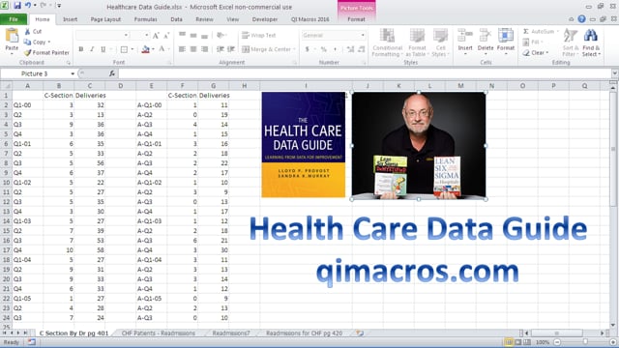619x348 pixels.
Task: Open Format as Table gallery
Action: point(417,43)
